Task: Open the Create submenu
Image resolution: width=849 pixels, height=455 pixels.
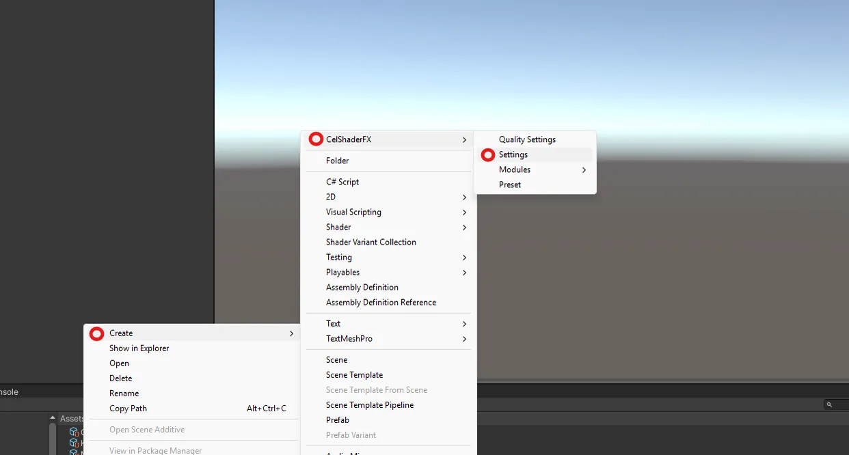Action: [x=192, y=333]
